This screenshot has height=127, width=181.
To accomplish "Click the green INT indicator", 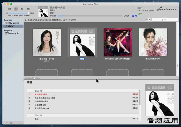I will coord(140,14).
